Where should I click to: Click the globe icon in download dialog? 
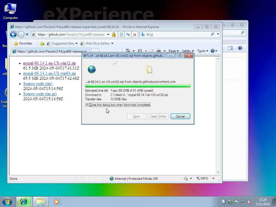[x=92, y=69]
